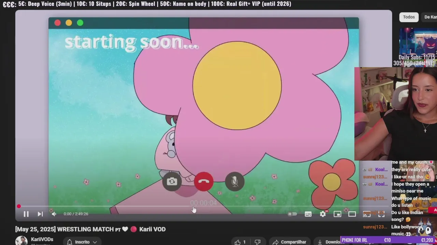The height and width of the screenshot is (245, 437).
Task: Select the Todos filter chip
Action: point(409,17)
